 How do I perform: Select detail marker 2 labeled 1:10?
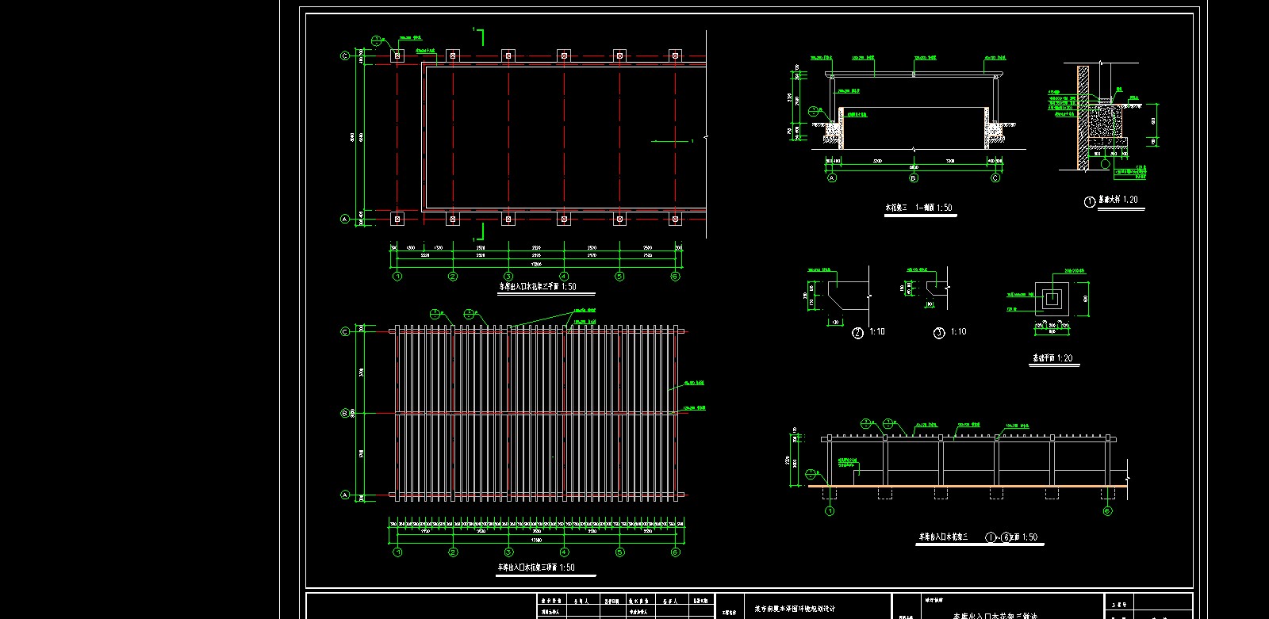pyautogui.click(x=857, y=333)
